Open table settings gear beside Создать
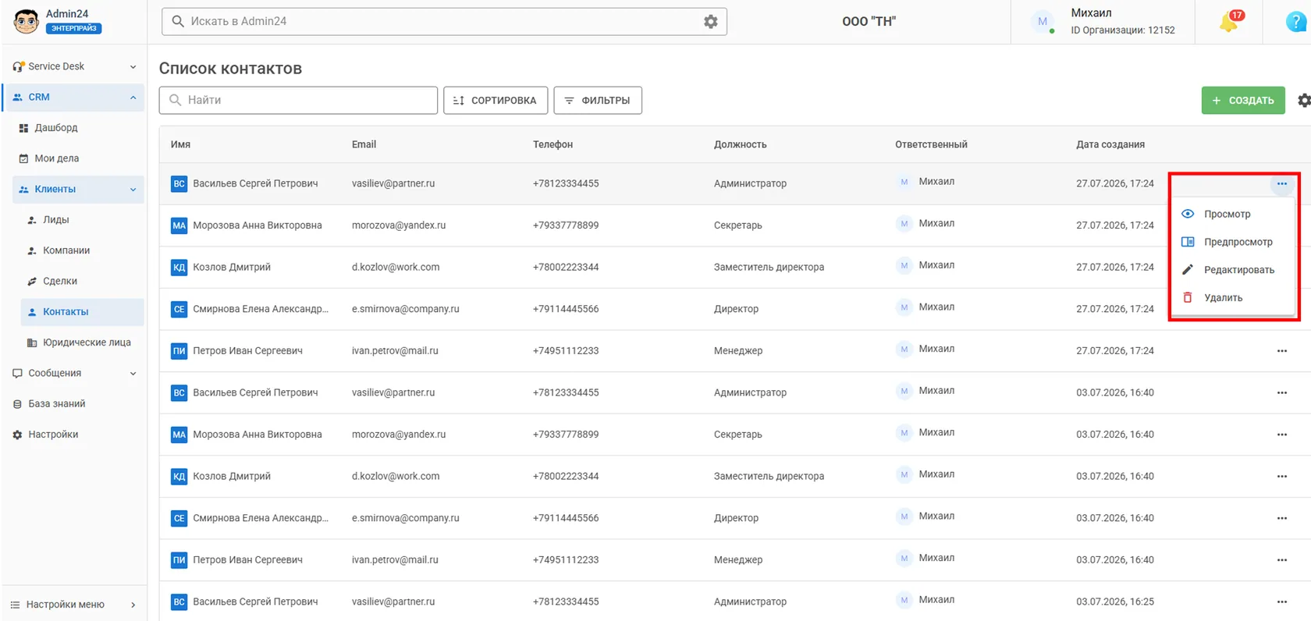The image size is (1311, 621). click(x=1304, y=101)
